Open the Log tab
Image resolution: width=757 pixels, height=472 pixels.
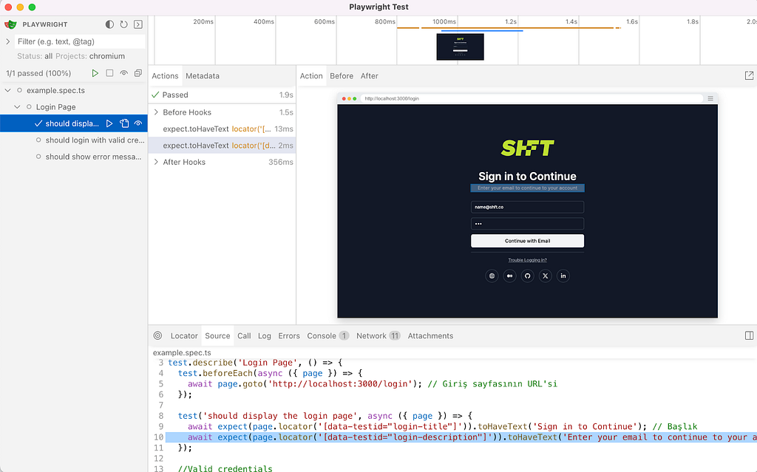(x=264, y=336)
